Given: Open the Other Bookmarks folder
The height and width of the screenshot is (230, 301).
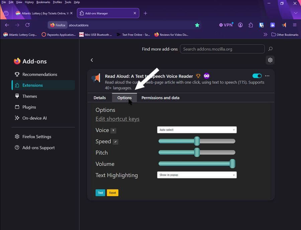Looking at the screenshot, I should click(285, 34).
